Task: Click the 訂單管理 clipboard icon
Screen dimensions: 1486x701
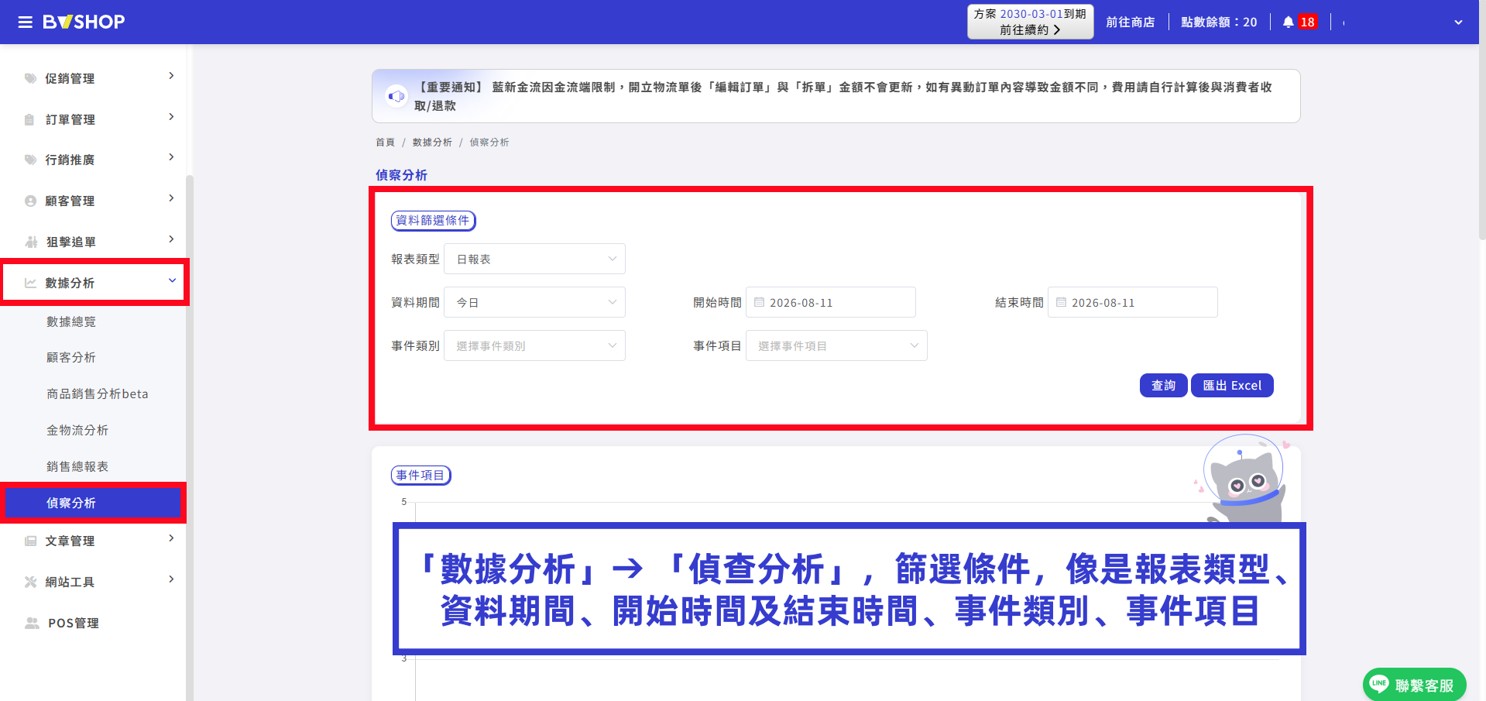Action: pyautogui.click(x=29, y=119)
